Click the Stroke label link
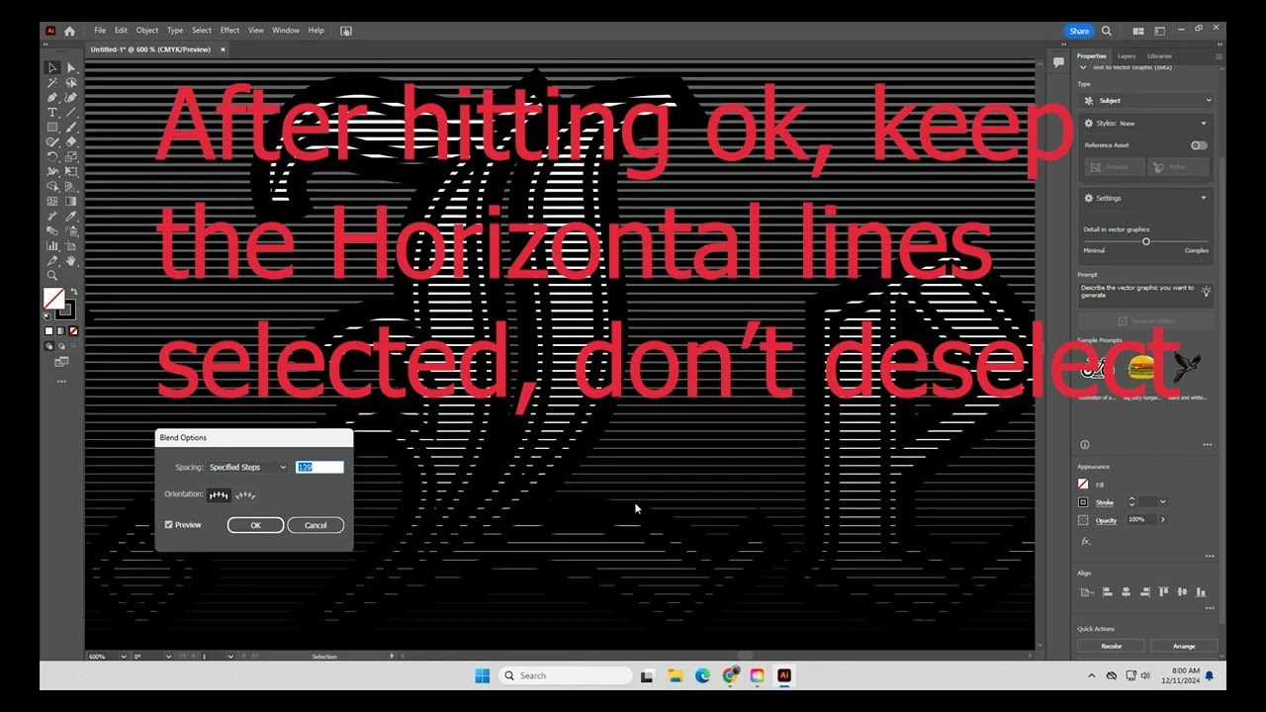This screenshot has height=712, width=1266. point(1104,502)
